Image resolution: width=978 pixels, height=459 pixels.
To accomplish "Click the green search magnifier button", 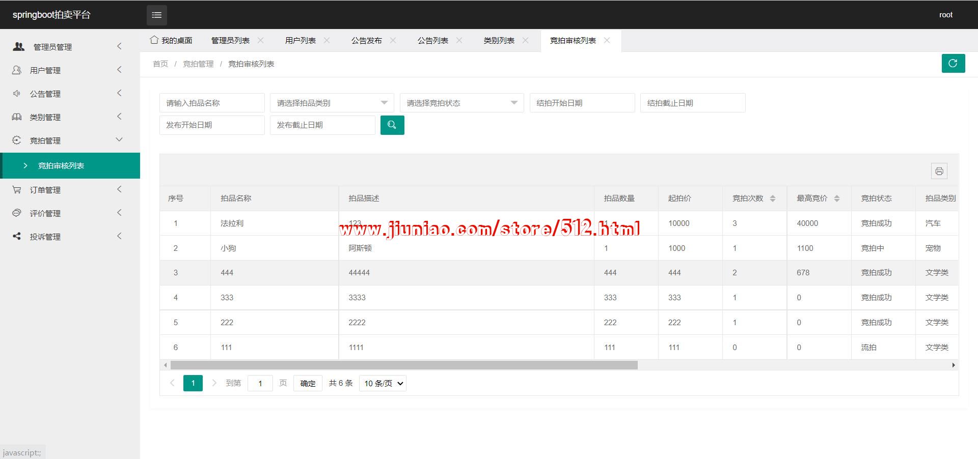I will coord(392,125).
